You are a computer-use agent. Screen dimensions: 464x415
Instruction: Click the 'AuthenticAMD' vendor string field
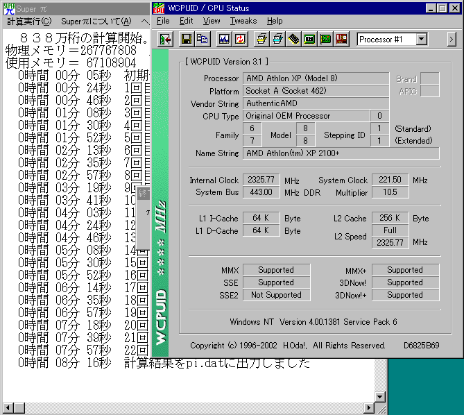(316, 103)
